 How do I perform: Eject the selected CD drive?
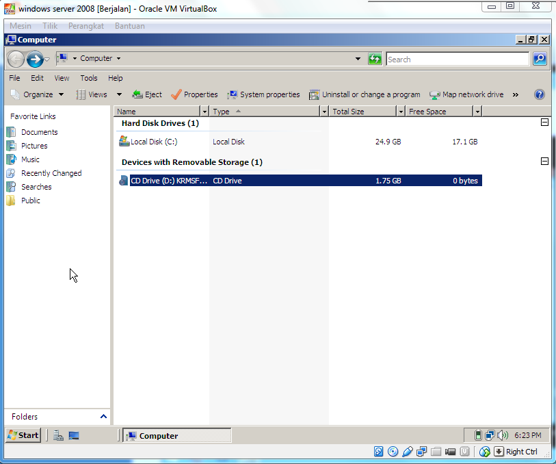(147, 94)
